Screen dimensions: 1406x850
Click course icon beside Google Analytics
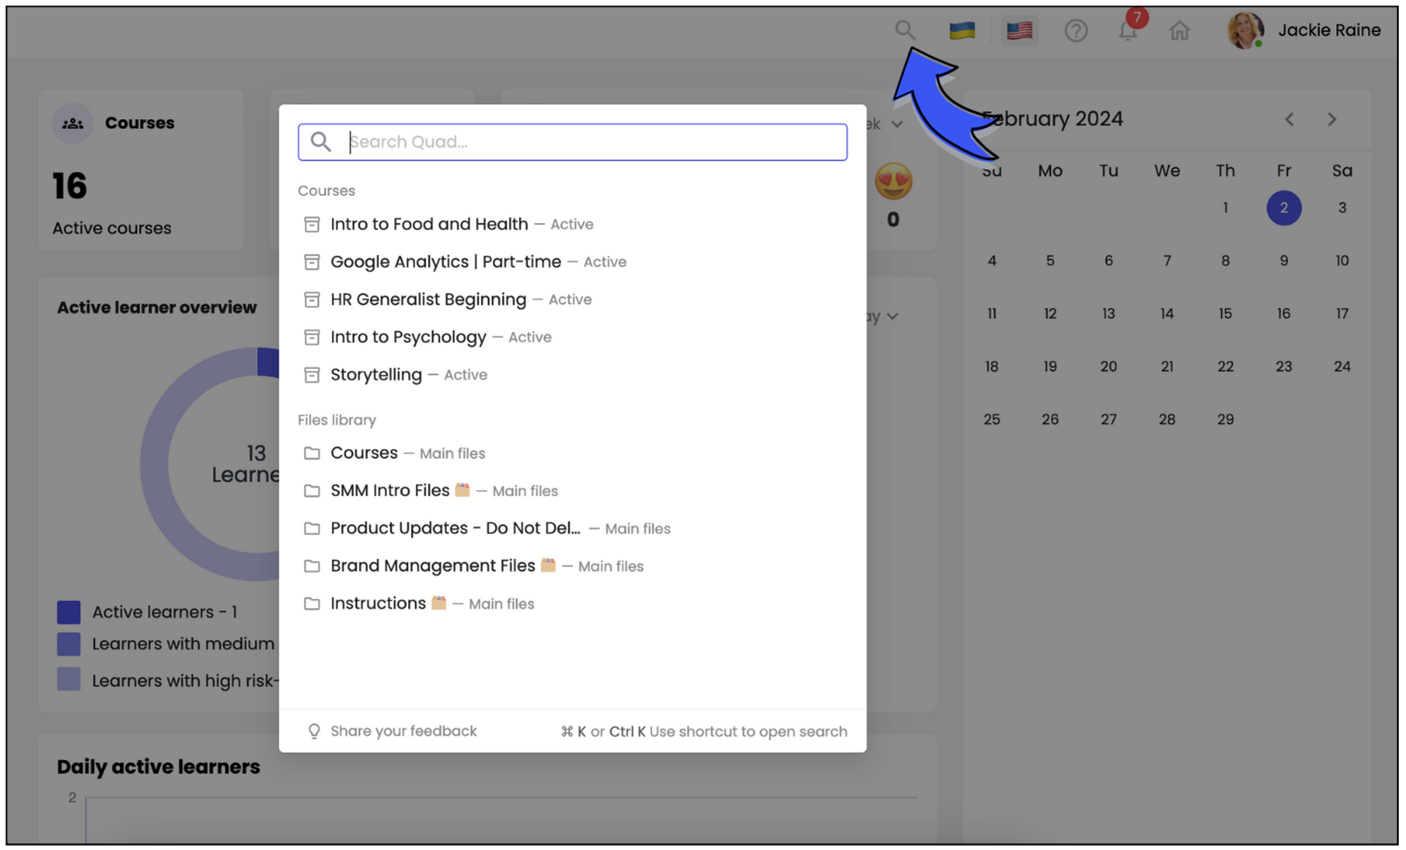(x=312, y=262)
